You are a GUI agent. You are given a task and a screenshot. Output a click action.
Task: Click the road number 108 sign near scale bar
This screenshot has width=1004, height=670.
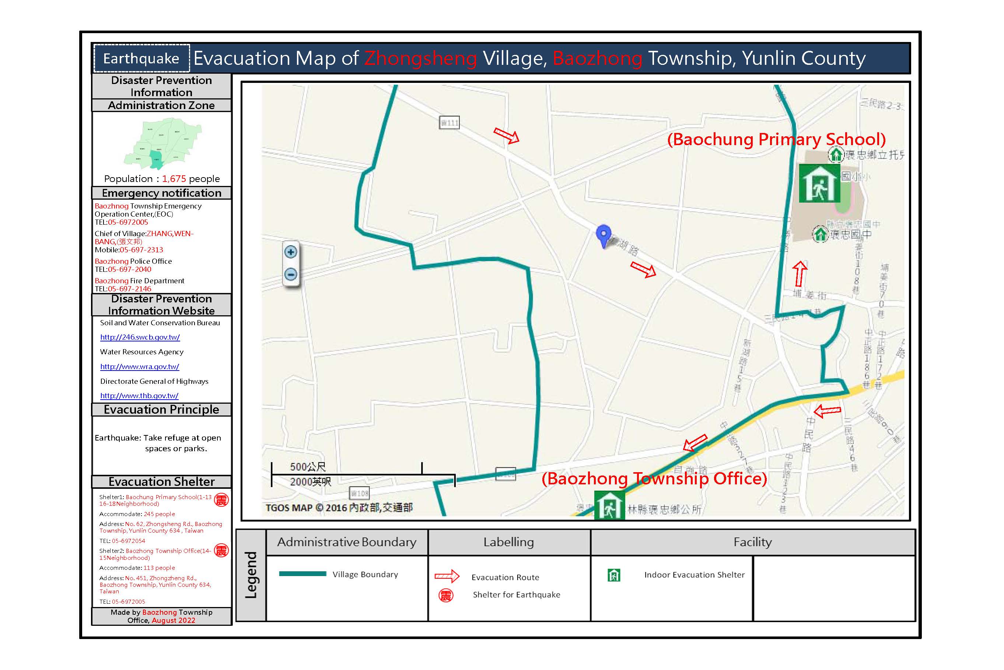point(359,494)
